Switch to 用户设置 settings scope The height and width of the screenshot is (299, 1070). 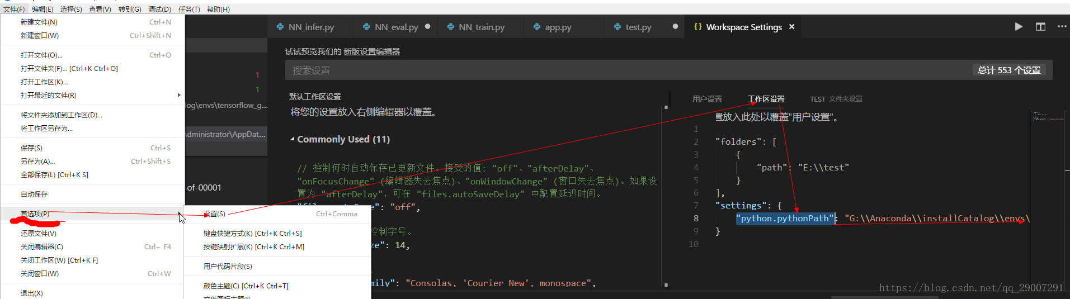707,99
